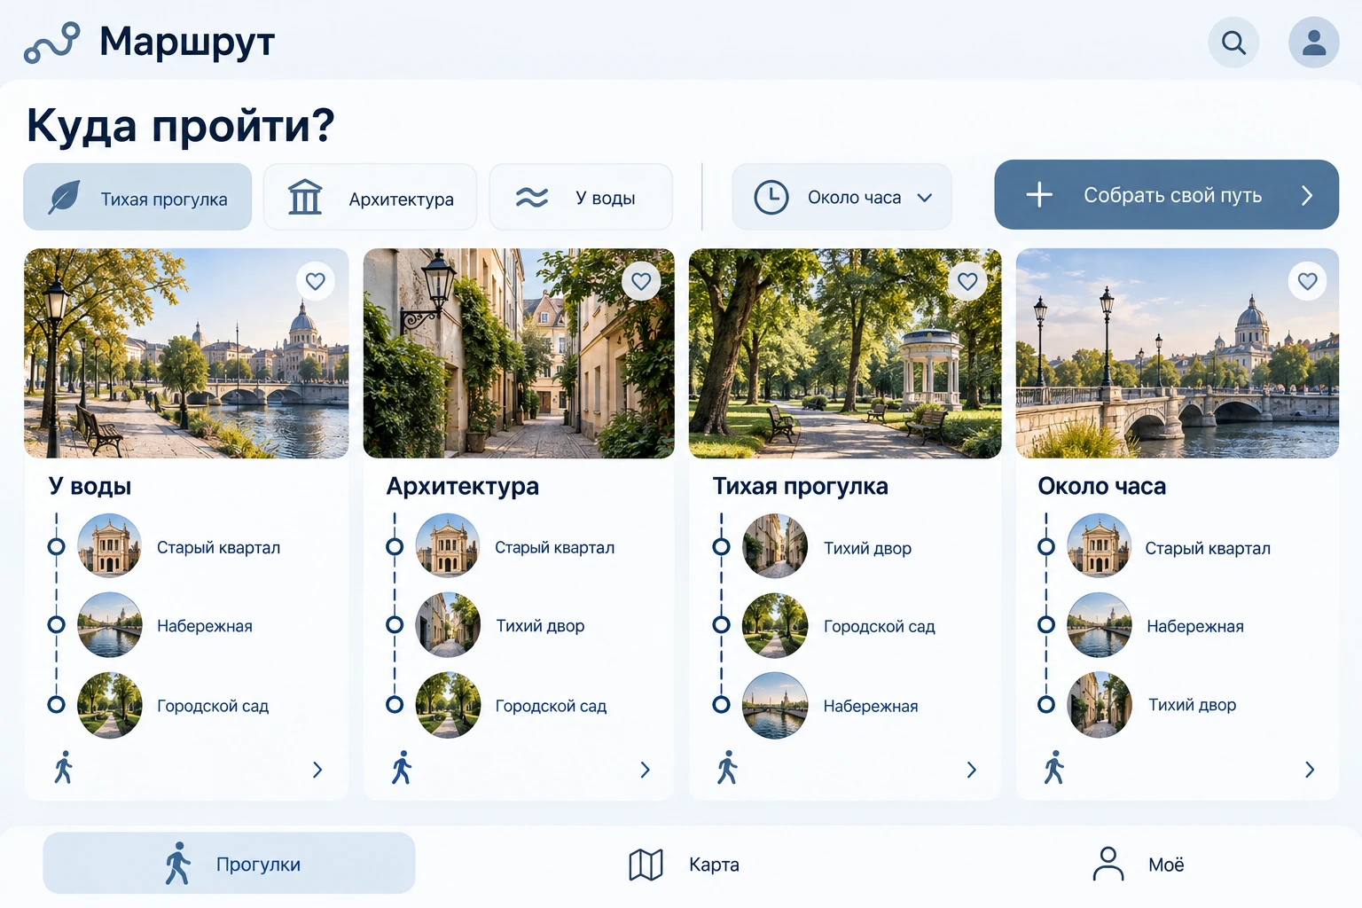Open the Около часа bridge cover photo
The width and height of the screenshot is (1362, 908).
1178,353
